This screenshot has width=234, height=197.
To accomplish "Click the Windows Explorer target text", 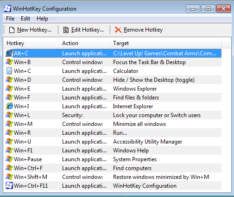I will coord(135,89).
